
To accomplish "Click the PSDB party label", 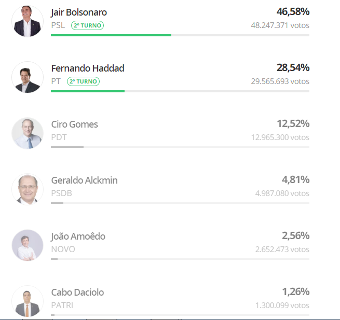I will tap(61, 193).
